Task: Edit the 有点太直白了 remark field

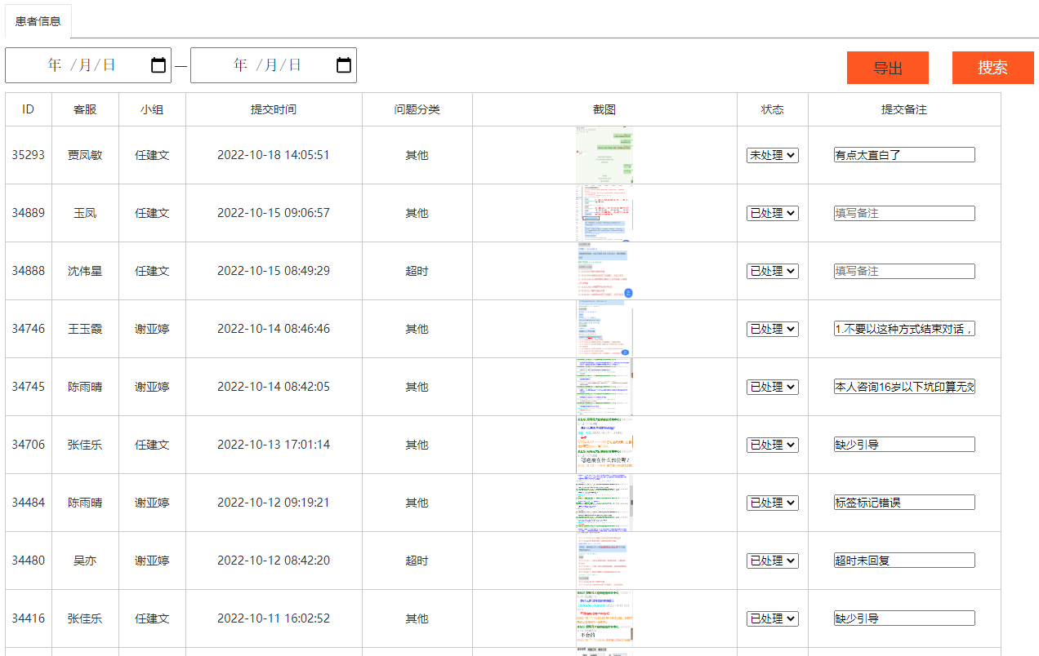Action: click(904, 155)
